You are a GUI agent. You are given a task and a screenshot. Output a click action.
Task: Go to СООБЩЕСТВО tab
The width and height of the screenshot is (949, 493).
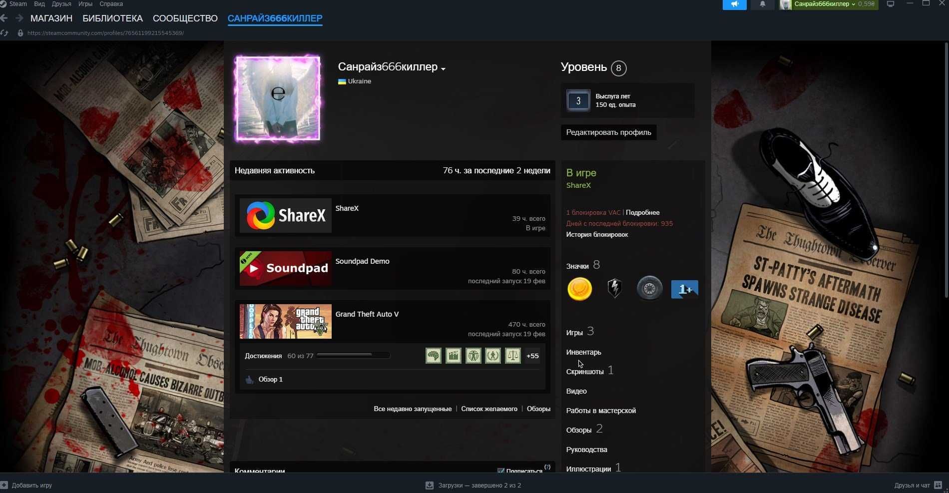[185, 18]
